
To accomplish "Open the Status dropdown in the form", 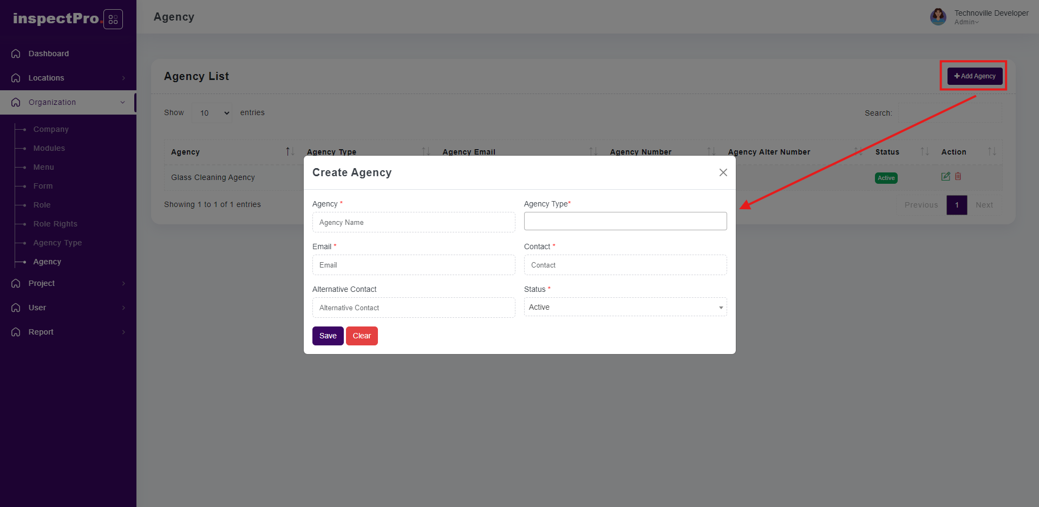I will tap(625, 307).
